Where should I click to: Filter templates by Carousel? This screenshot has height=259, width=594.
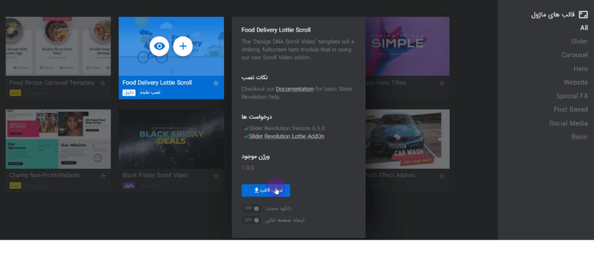click(574, 55)
